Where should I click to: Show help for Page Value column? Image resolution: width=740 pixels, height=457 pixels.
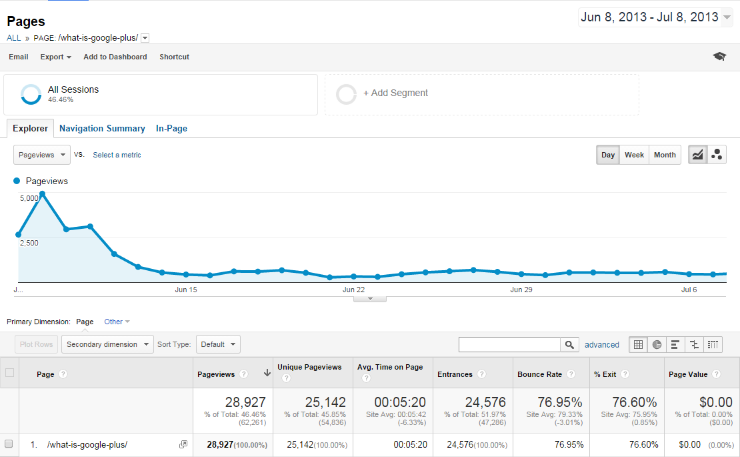[x=717, y=374]
